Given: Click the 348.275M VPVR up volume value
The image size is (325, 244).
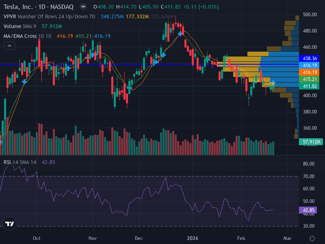Looking at the screenshot, I should click(112, 17).
